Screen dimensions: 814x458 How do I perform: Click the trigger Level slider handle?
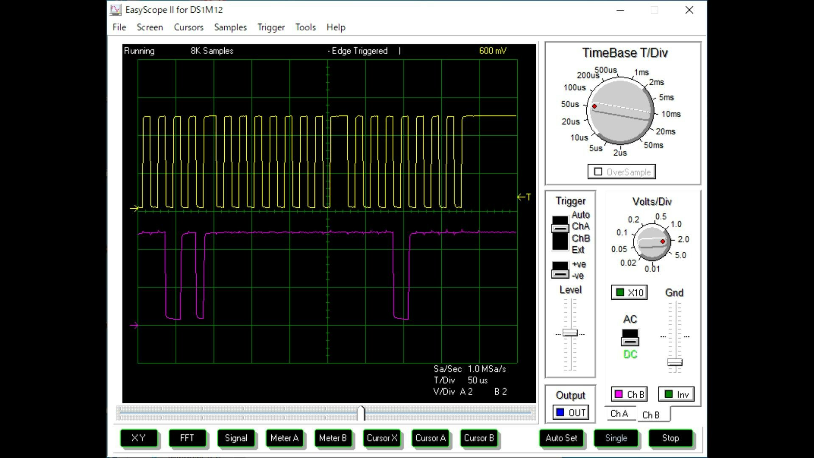click(x=570, y=333)
